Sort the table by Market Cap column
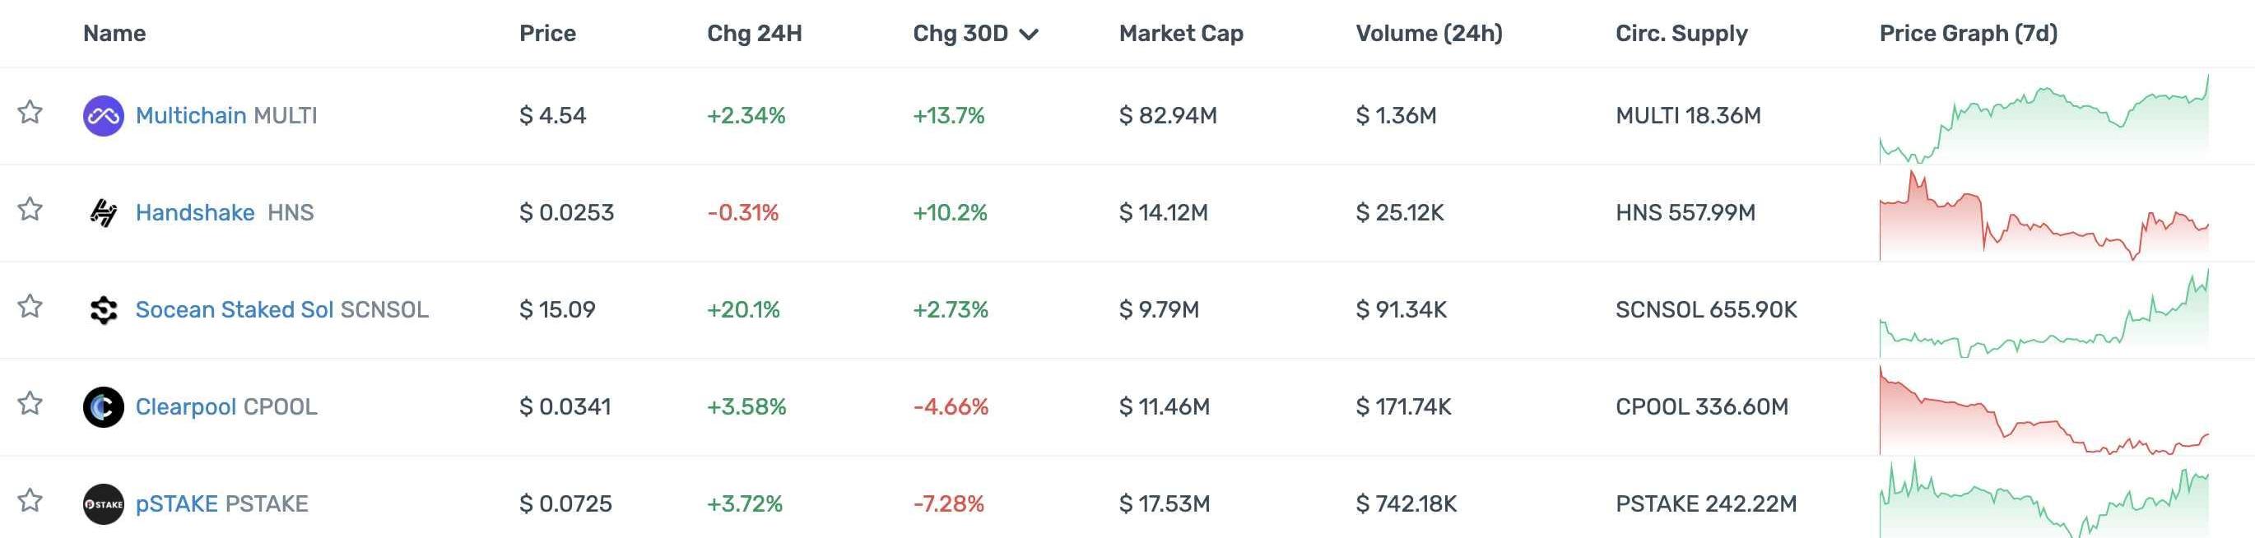The image size is (2255, 538). click(x=1181, y=33)
